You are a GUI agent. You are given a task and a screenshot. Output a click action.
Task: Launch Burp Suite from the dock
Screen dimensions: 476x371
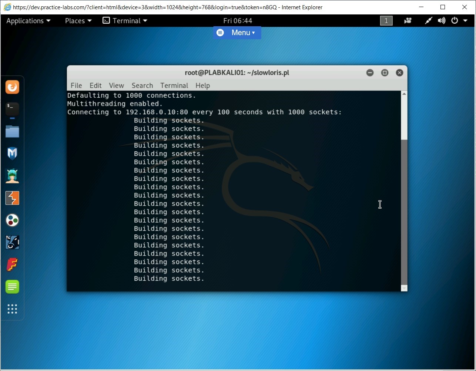coord(12,198)
